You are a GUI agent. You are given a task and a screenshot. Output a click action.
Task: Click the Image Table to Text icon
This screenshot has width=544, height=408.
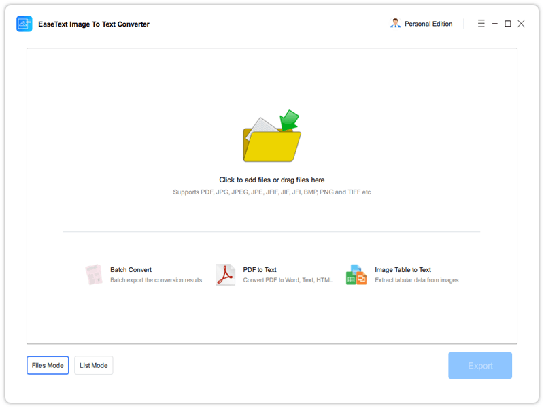(x=356, y=275)
